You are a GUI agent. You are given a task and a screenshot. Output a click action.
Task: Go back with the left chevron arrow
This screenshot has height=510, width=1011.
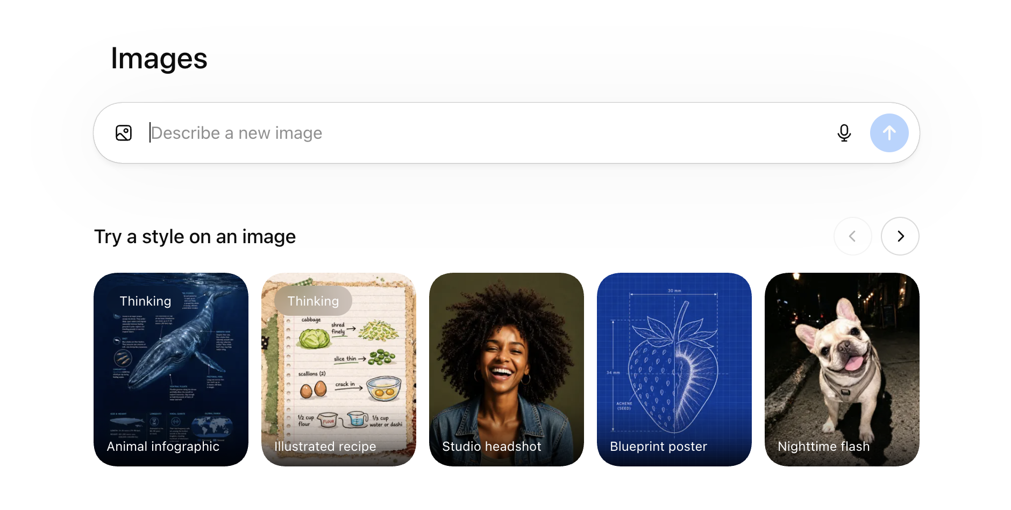853,236
